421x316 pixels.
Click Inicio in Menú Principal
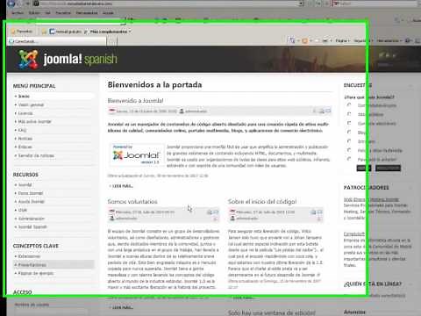[x=24, y=97]
